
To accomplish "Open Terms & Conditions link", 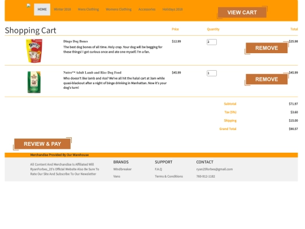I will [169, 176].
